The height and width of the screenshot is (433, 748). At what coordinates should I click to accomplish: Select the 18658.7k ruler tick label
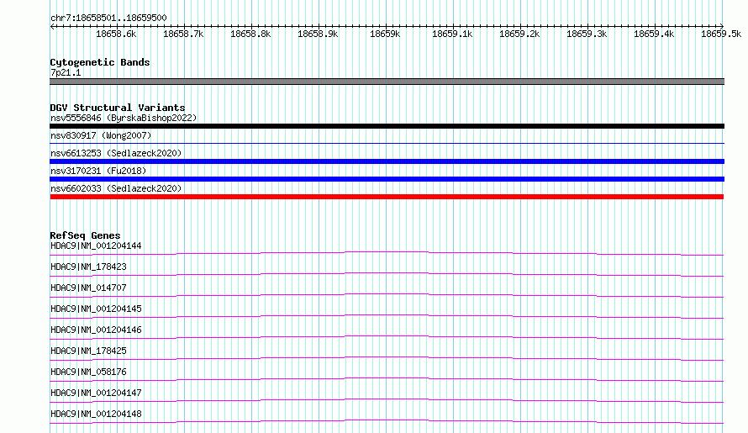coord(183,34)
